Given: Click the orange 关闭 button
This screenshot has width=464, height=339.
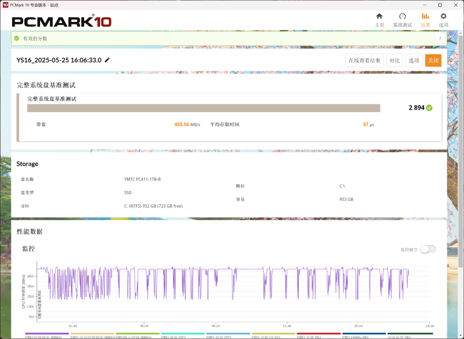Looking at the screenshot, I should (433, 60).
